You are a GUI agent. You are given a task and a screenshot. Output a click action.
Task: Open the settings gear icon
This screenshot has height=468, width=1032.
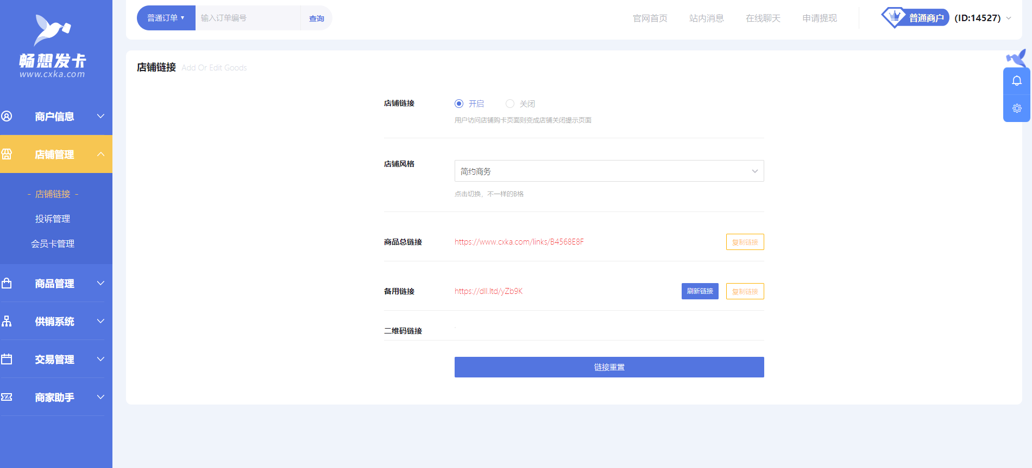pos(1017,108)
